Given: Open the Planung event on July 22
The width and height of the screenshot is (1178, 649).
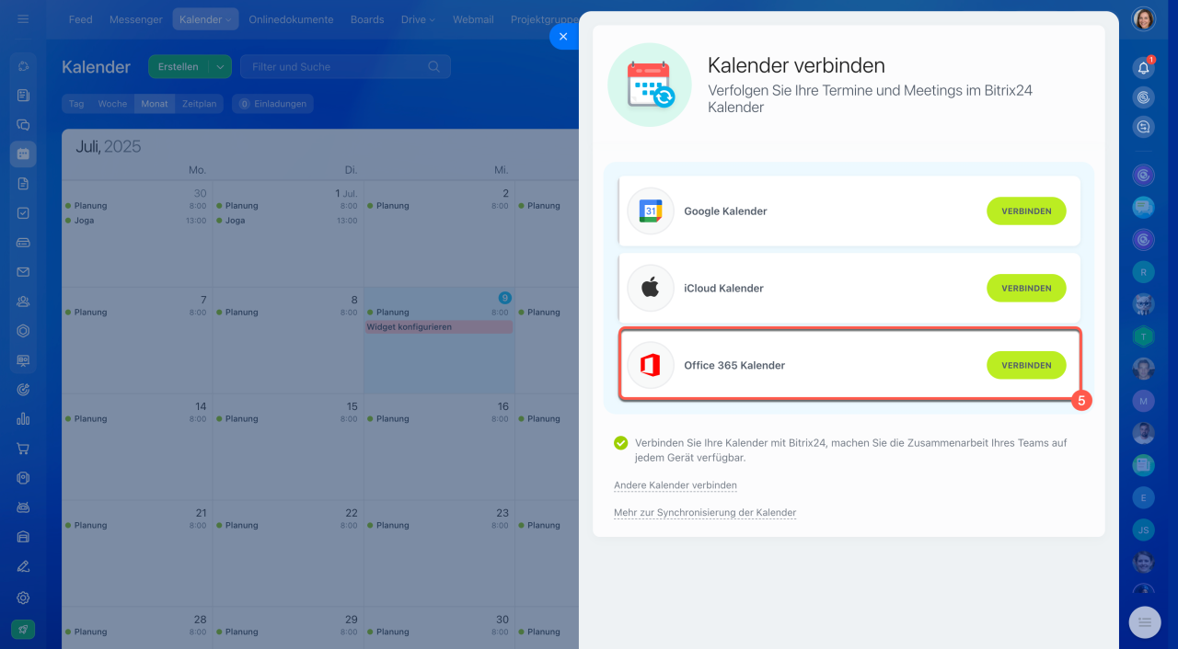Looking at the screenshot, I should point(287,526).
